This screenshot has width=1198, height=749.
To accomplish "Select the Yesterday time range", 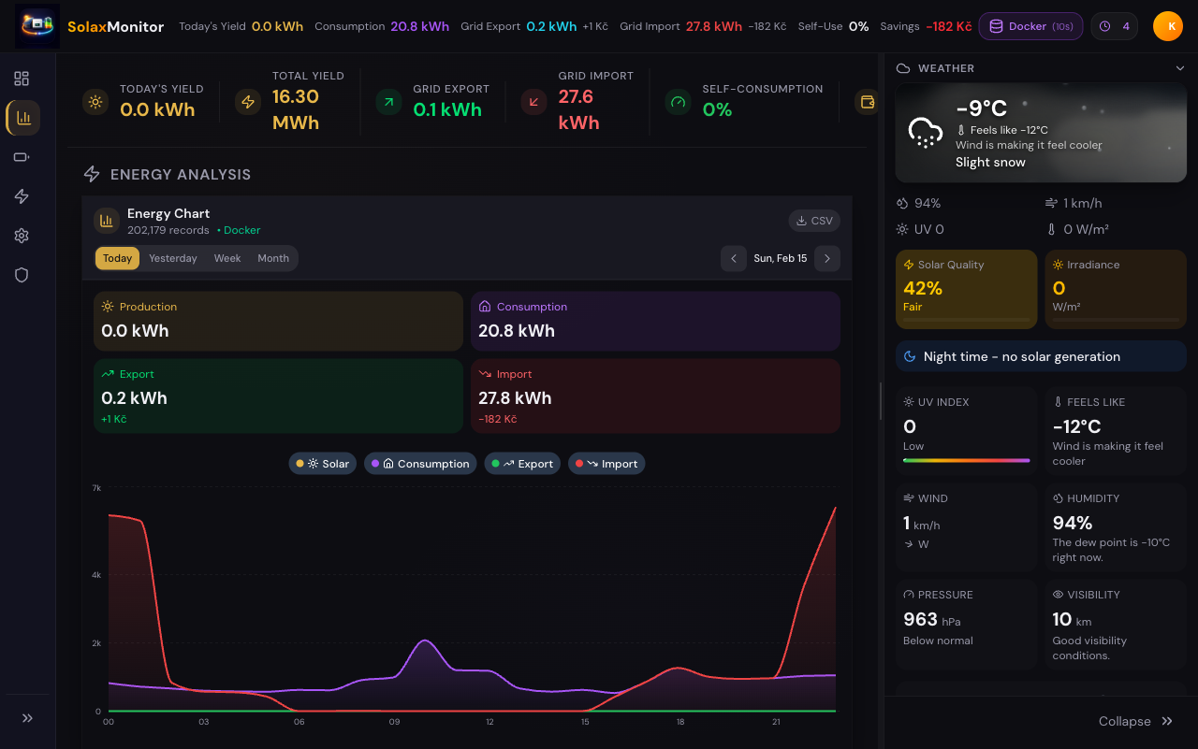I will point(172,258).
